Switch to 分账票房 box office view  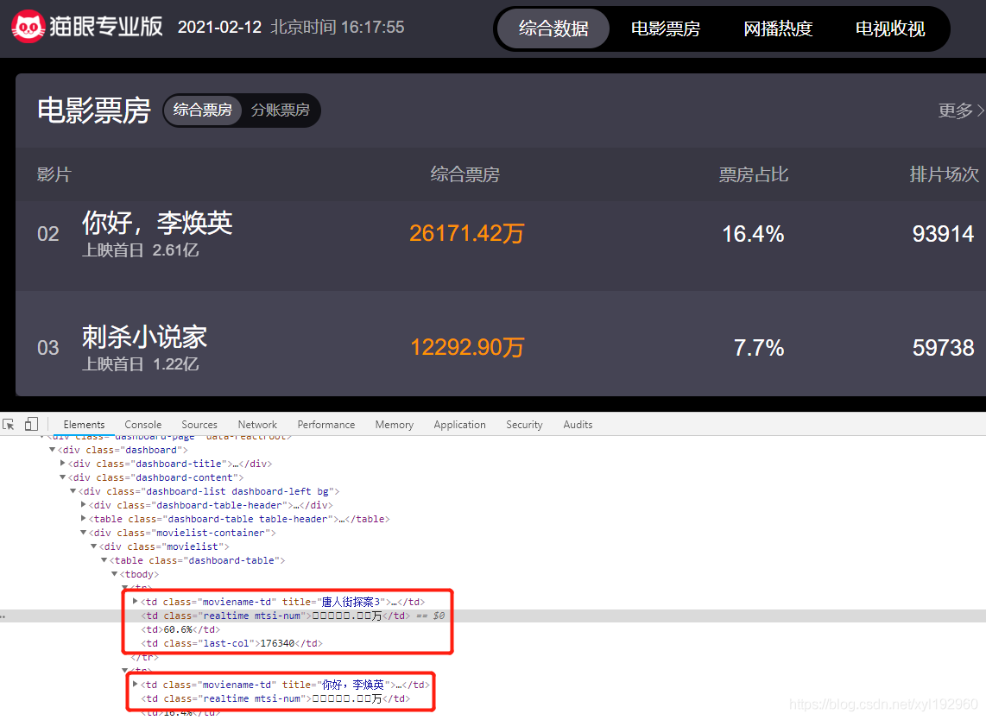pos(281,111)
